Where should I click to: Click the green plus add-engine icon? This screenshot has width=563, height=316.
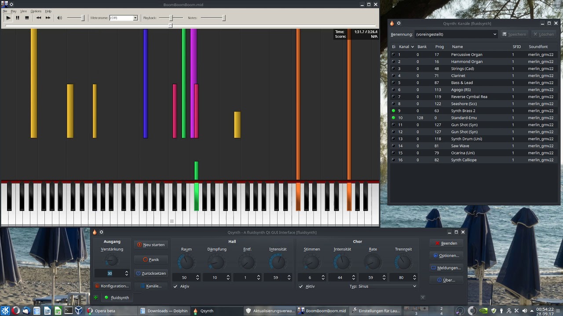(x=95, y=298)
